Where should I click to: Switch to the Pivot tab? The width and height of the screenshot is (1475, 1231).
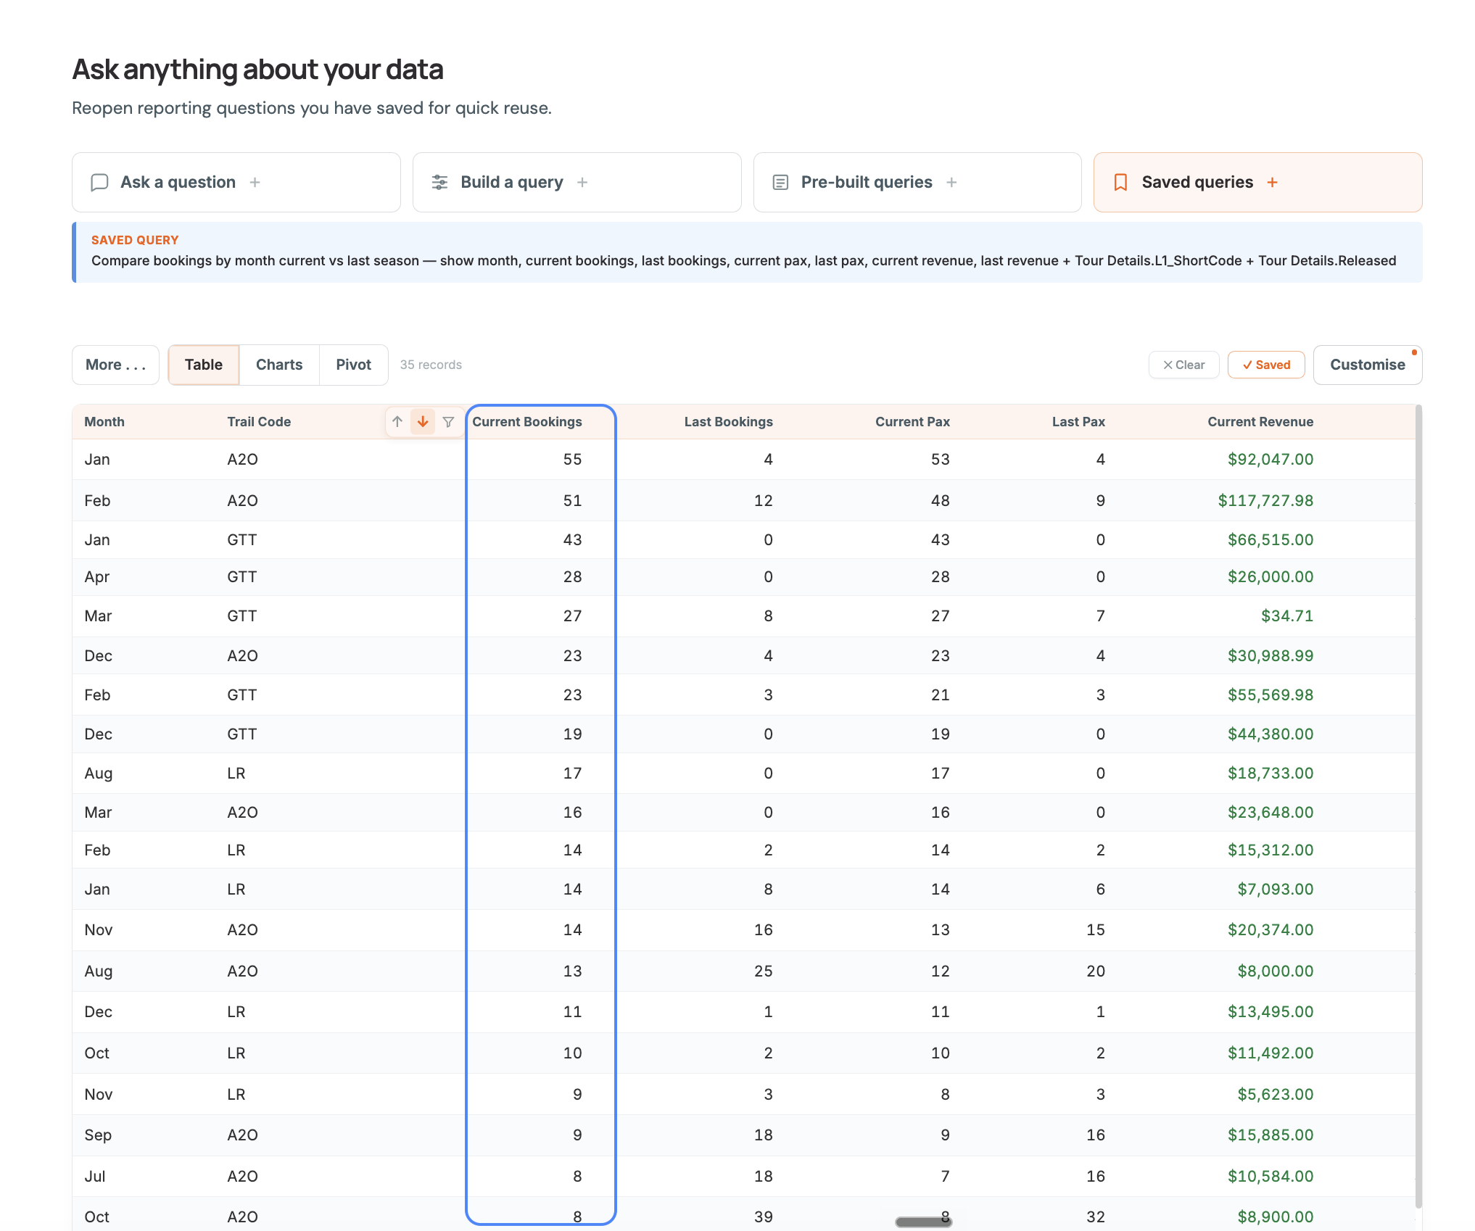(354, 365)
